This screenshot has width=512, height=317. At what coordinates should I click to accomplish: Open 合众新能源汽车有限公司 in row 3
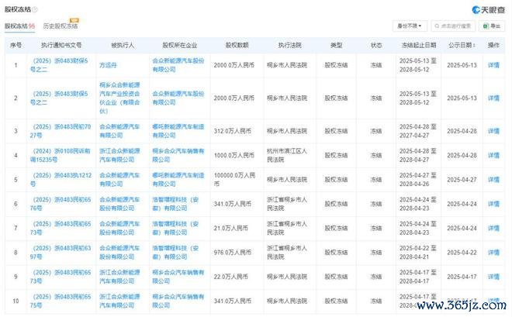coord(119,131)
